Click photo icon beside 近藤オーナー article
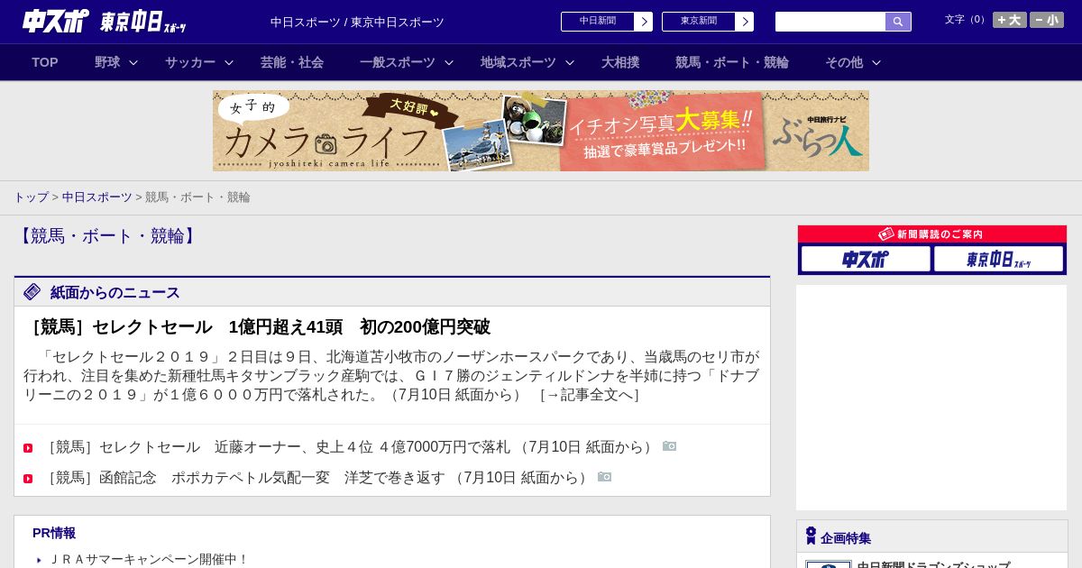 pos(669,446)
